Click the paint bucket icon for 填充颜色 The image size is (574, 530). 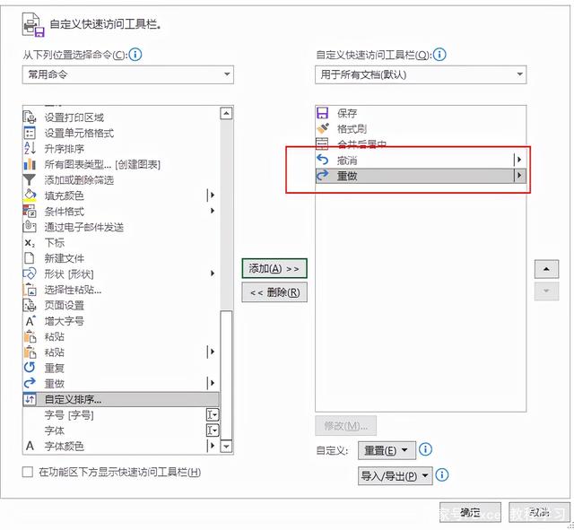pos(30,195)
